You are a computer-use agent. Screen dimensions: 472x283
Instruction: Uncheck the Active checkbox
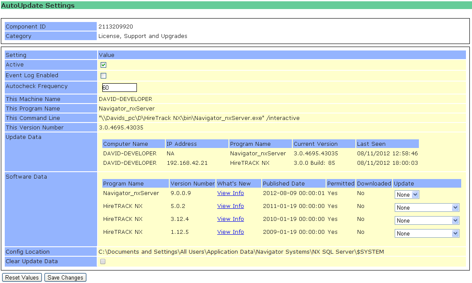pyautogui.click(x=103, y=65)
